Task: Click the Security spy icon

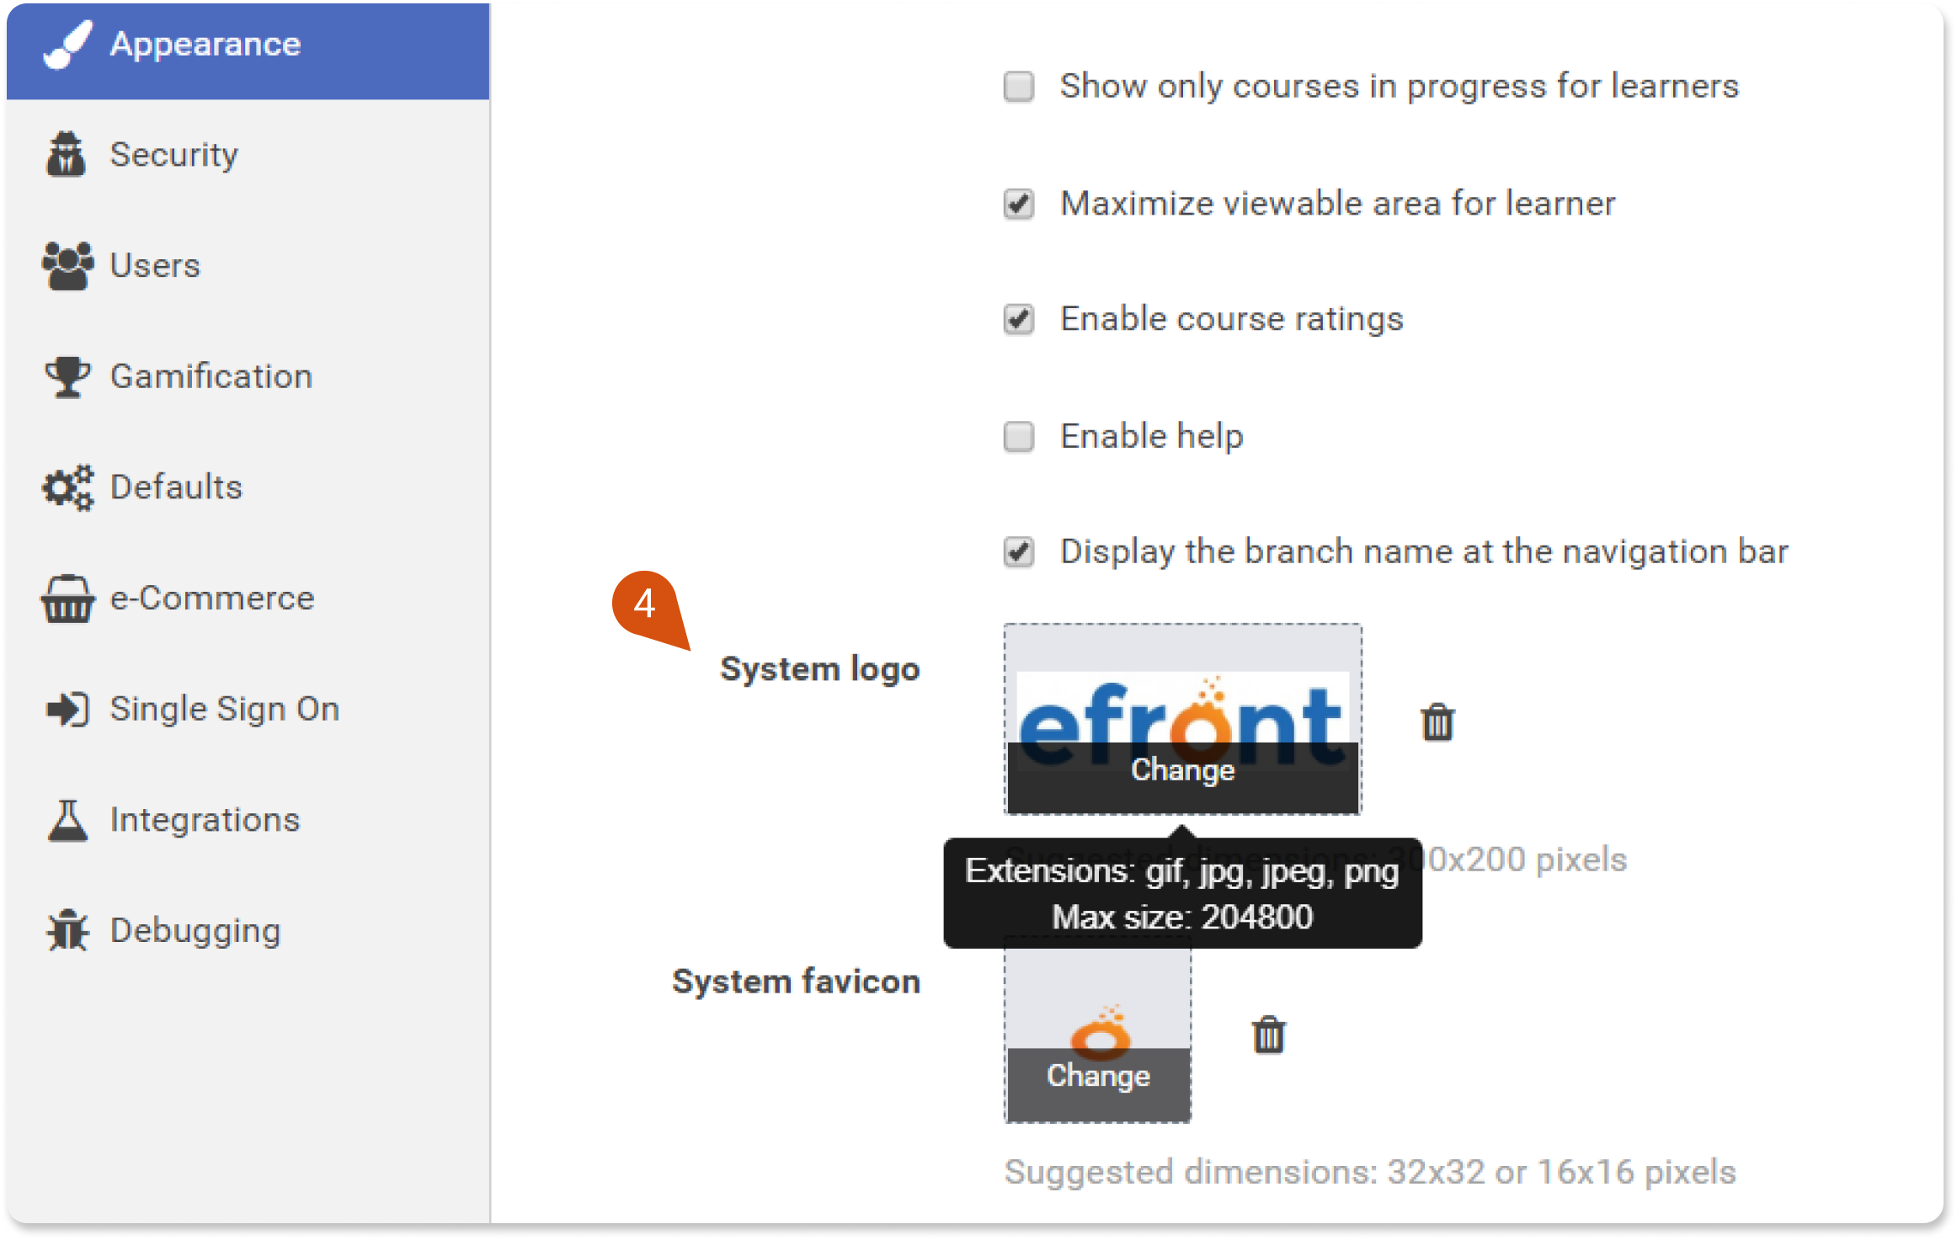Action: [x=66, y=155]
